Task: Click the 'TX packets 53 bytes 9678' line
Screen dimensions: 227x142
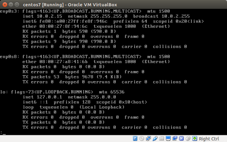Action: pyautogui.click(x=72, y=77)
